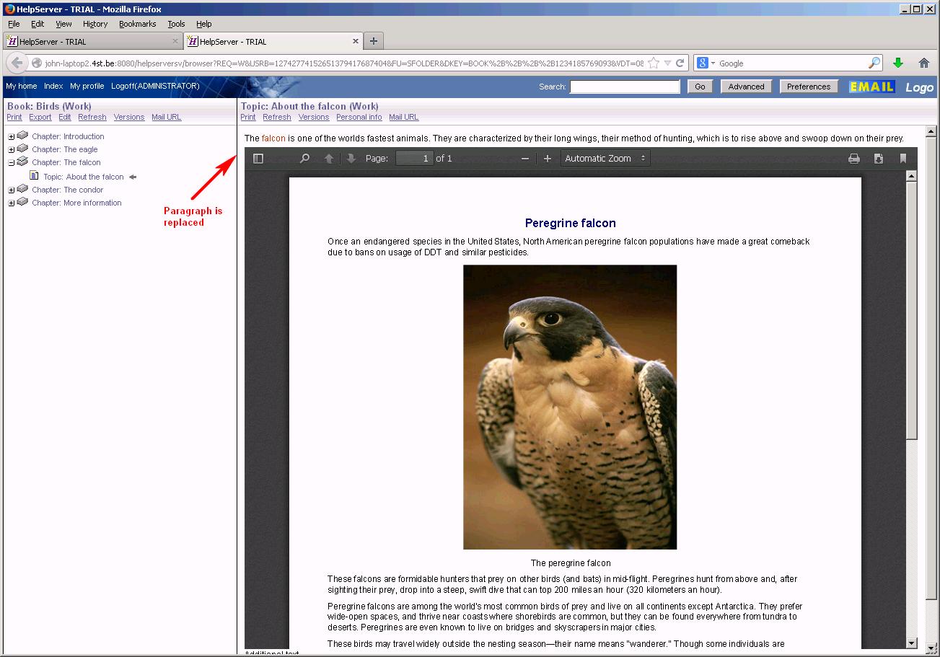Click the Introduction chapter book icon
940x657 pixels.
[22, 136]
